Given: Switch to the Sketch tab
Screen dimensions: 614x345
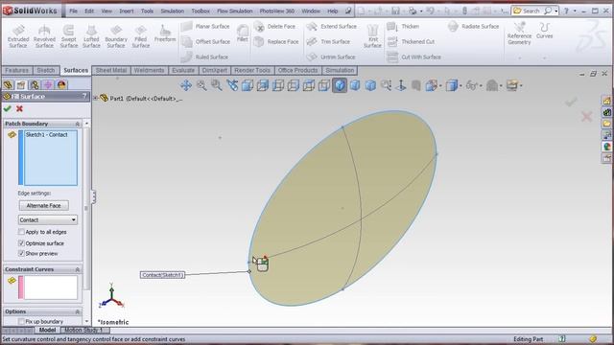Looking at the screenshot, I should 46,70.
